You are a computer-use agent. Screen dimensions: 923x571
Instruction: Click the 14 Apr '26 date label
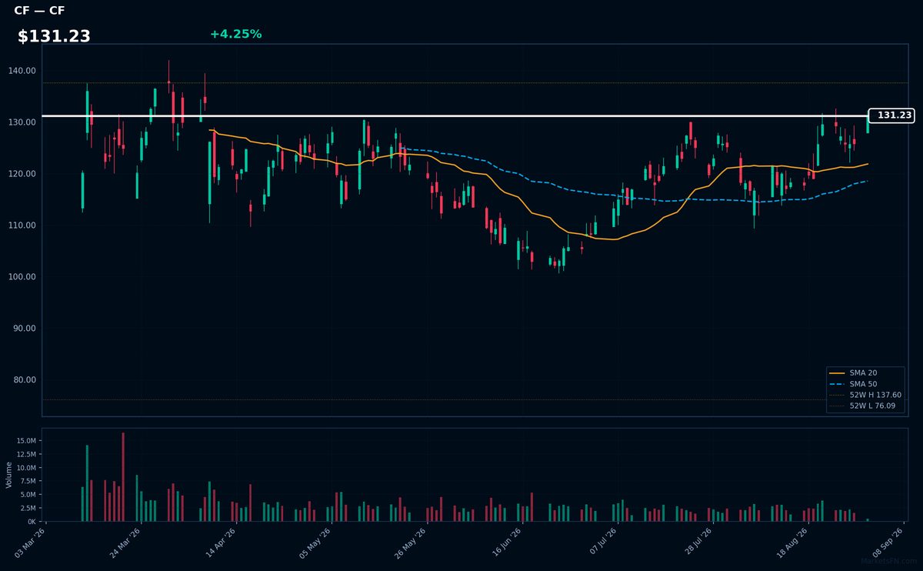(221, 543)
